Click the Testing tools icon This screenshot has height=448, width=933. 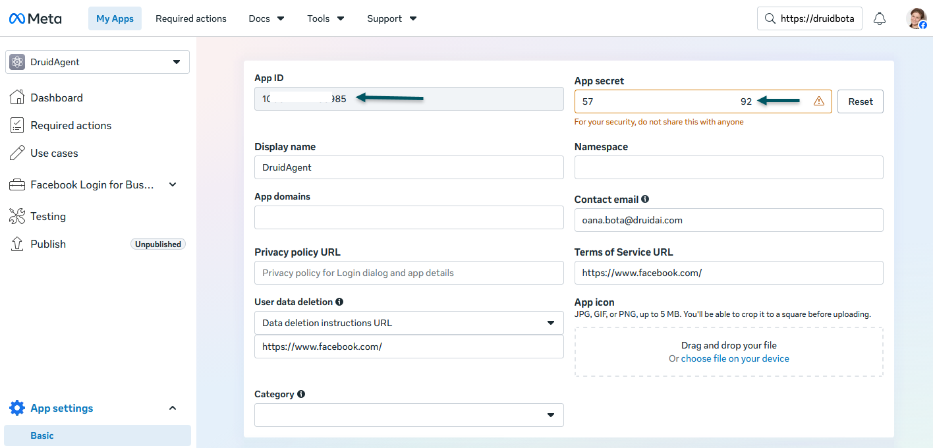(17, 216)
